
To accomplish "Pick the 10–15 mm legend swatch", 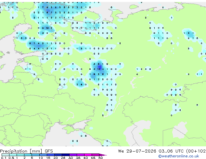I will click(x=43, y=155).
